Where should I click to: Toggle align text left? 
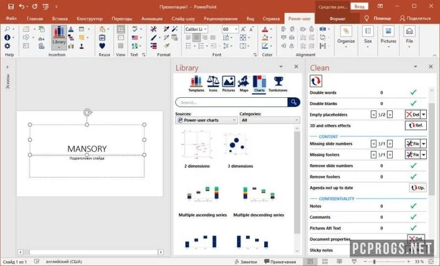[x=188, y=37]
